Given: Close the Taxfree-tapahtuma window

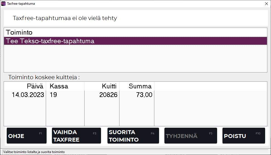Looking at the screenshot, I should click(266, 4).
